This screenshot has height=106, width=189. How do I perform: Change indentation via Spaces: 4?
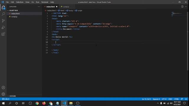point(156,99)
